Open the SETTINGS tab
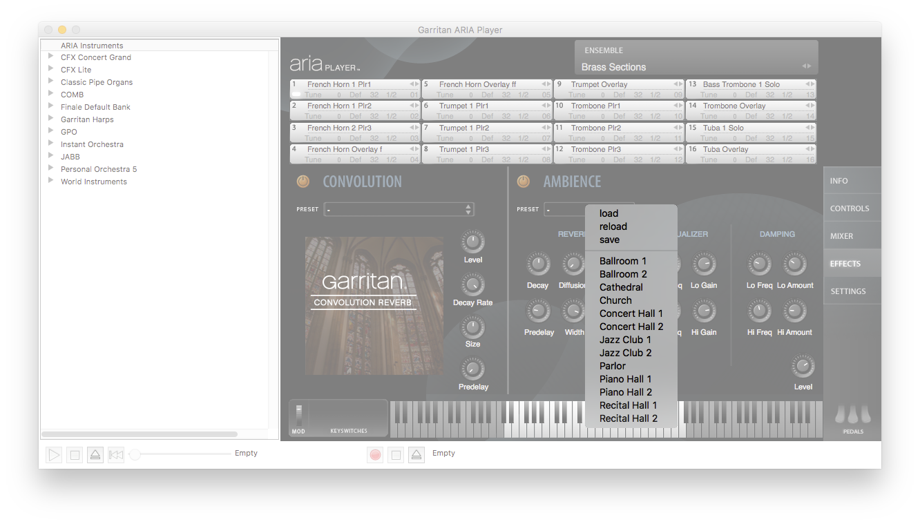Viewport: 920px width, 524px height. click(852, 291)
